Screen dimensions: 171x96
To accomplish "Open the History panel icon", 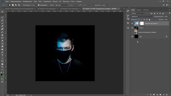I will [x=128, y=11].
